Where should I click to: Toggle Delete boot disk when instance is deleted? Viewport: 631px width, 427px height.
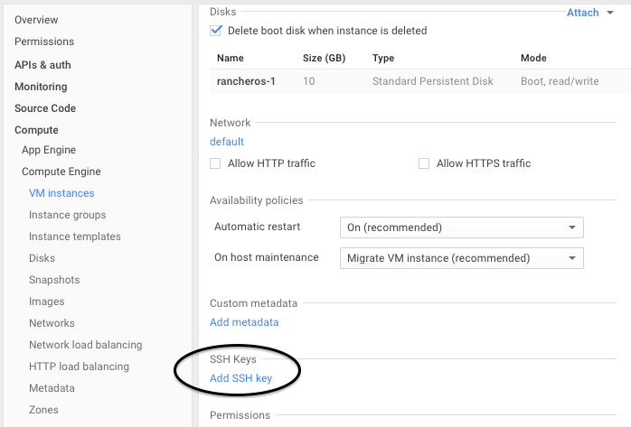coord(216,31)
